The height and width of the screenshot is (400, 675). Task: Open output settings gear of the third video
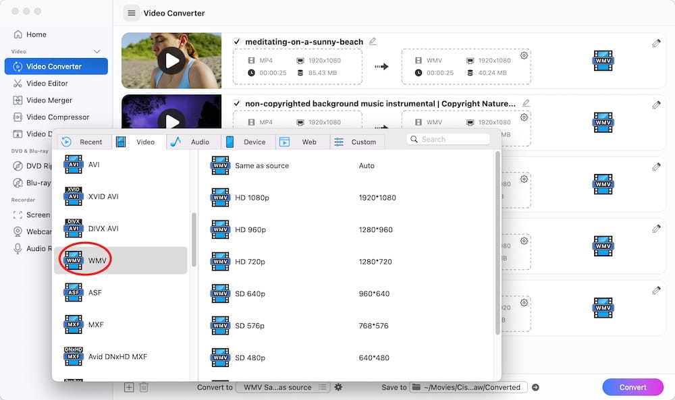pos(524,179)
